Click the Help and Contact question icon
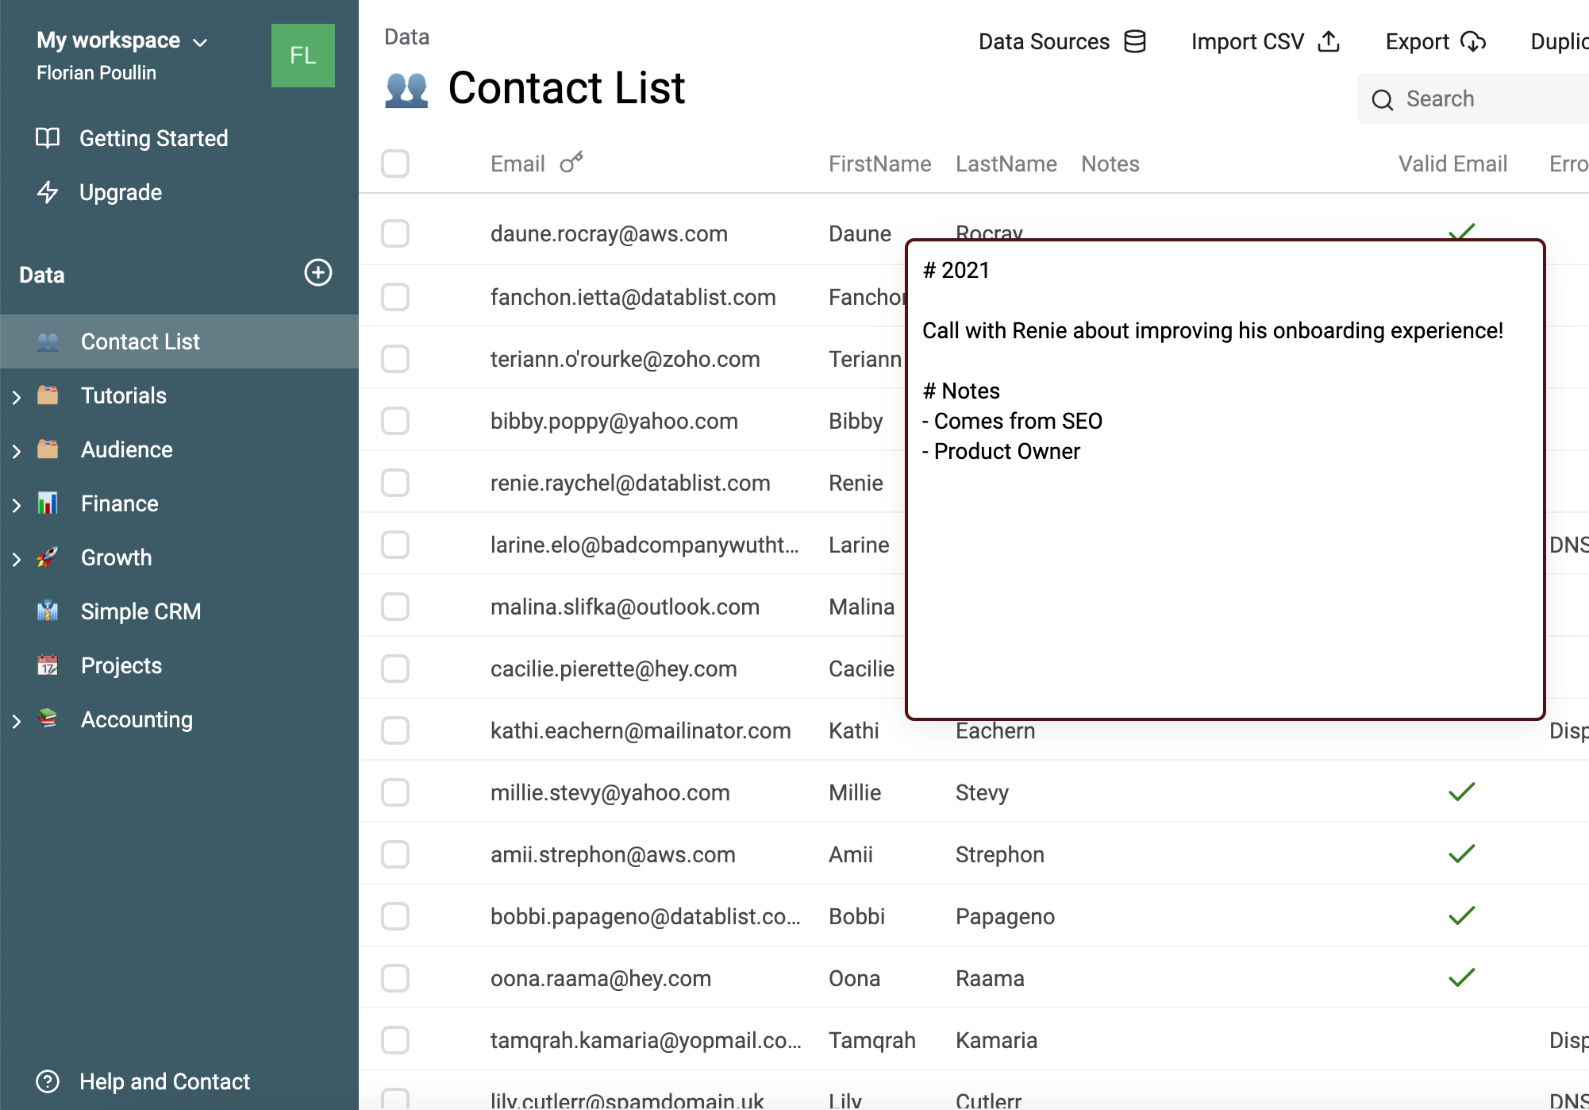 point(48,1081)
